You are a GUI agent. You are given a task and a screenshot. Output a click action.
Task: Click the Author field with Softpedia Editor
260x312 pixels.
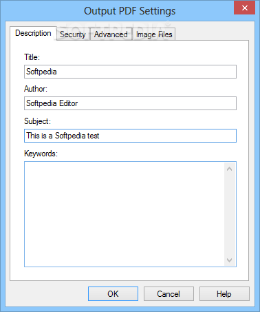tap(130, 103)
